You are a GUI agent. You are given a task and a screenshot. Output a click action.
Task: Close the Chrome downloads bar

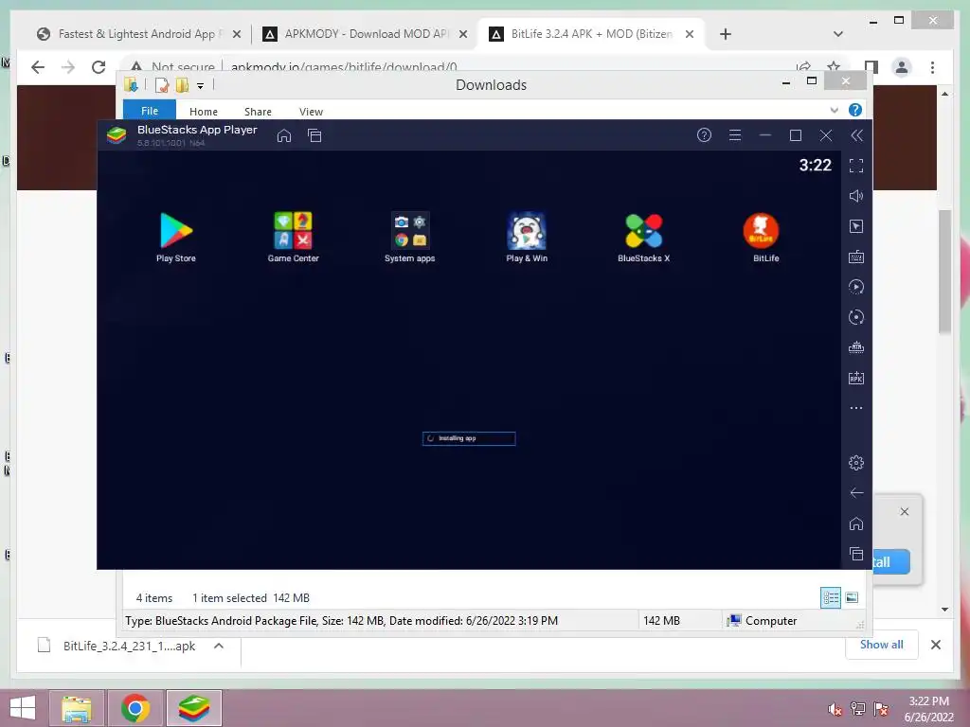pyautogui.click(x=936, y=645)
